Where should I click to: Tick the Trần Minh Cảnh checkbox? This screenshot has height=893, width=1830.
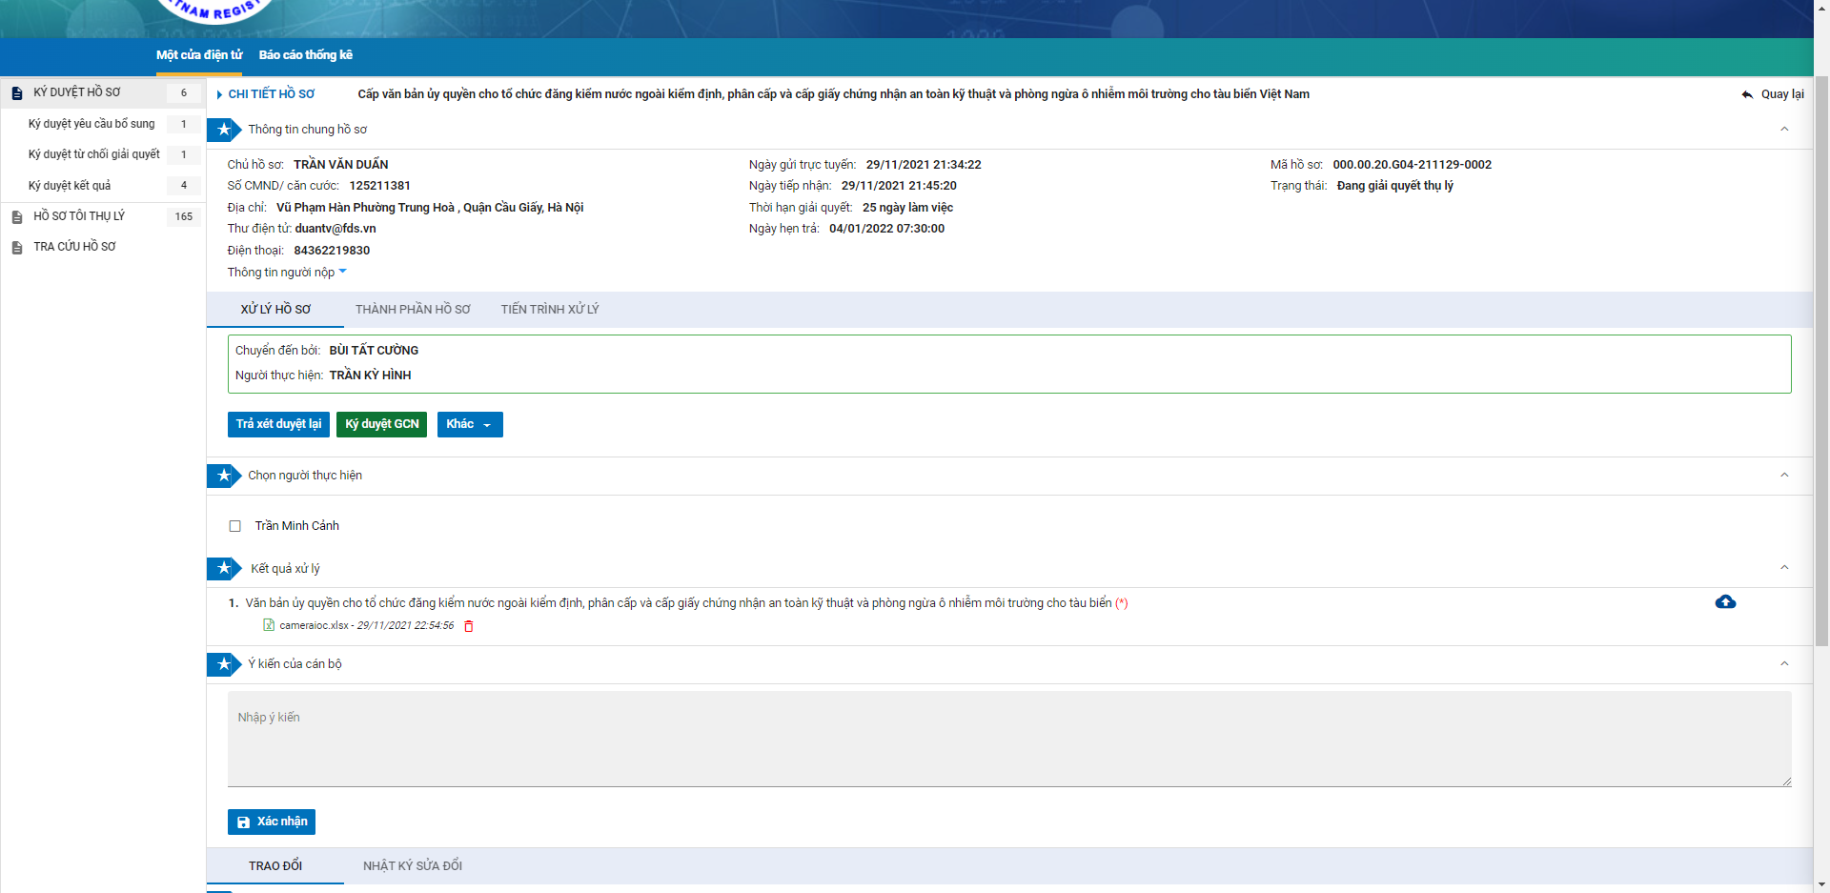pyautogui.click(x=234, y=526)
